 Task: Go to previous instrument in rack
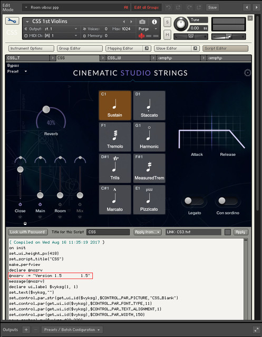(247, 7)
